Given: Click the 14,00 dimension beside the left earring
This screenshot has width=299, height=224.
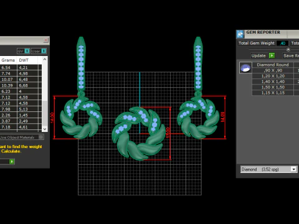Looking at the screenshot, I should point(52,118).
